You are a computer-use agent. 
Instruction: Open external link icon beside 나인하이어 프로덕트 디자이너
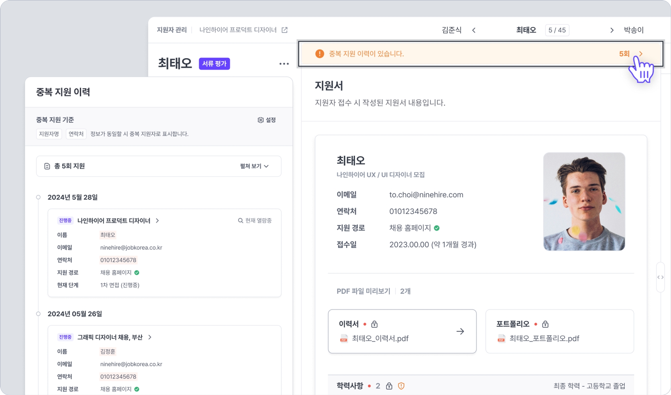tap(285, 30)
